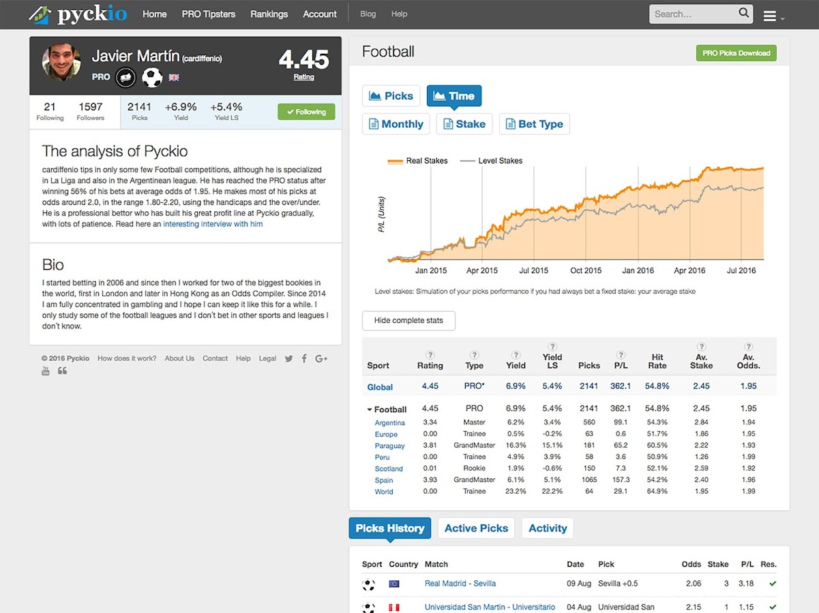Select the Time chart tab
This screenshot has height=613, width=819.
pos(454,96)
